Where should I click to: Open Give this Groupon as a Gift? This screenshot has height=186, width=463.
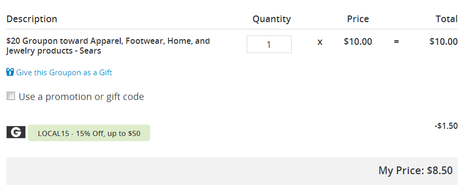(64, 73)
